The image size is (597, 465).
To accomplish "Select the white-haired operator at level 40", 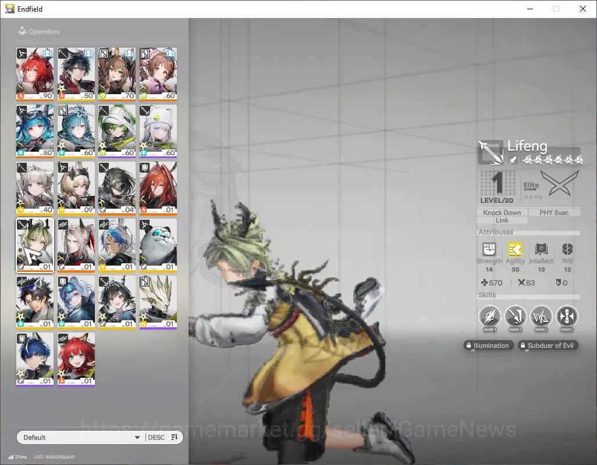I will pos(35,188).
